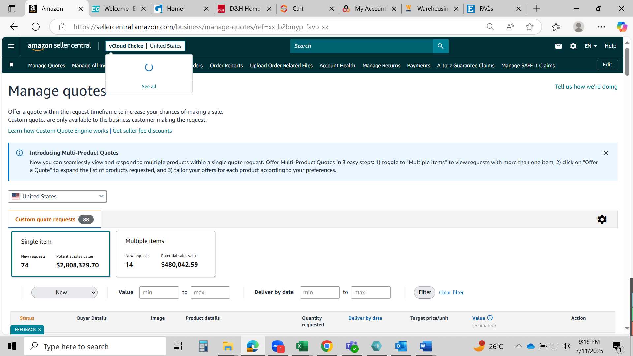The width and height of the screenshot is (633, 356).
Task: Open Manage Quotes menu item
Action: (x=46, y=65)
